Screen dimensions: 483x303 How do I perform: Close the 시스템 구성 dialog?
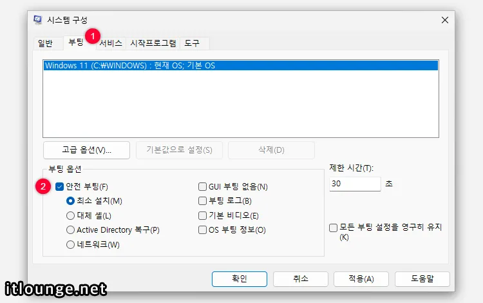444,21
